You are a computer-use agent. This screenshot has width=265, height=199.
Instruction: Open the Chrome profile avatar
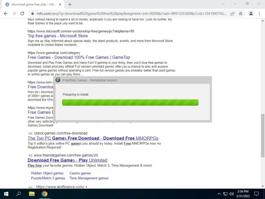coord(251,13)
